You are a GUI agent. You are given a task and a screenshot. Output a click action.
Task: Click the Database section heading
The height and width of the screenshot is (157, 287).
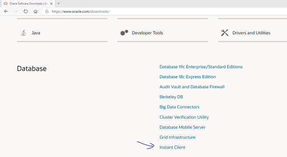click(x=32, y=69)
